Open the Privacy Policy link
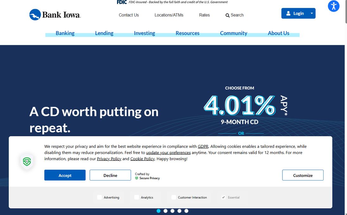The height and width of the screenshot is (215, 347). click(x=109, y=159)
